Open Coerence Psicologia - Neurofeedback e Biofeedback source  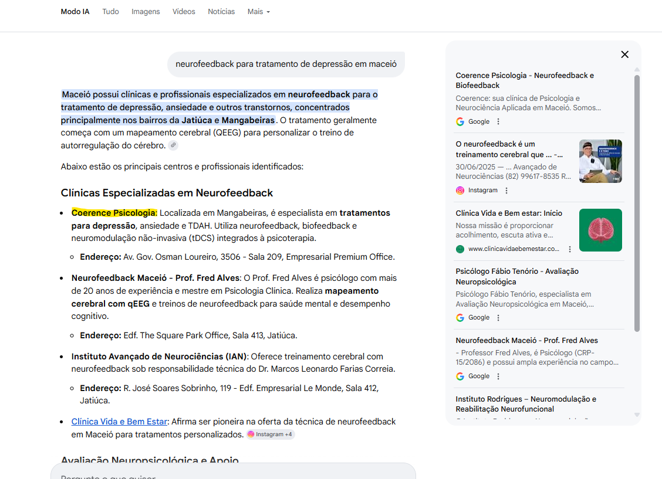click(524, 80)
